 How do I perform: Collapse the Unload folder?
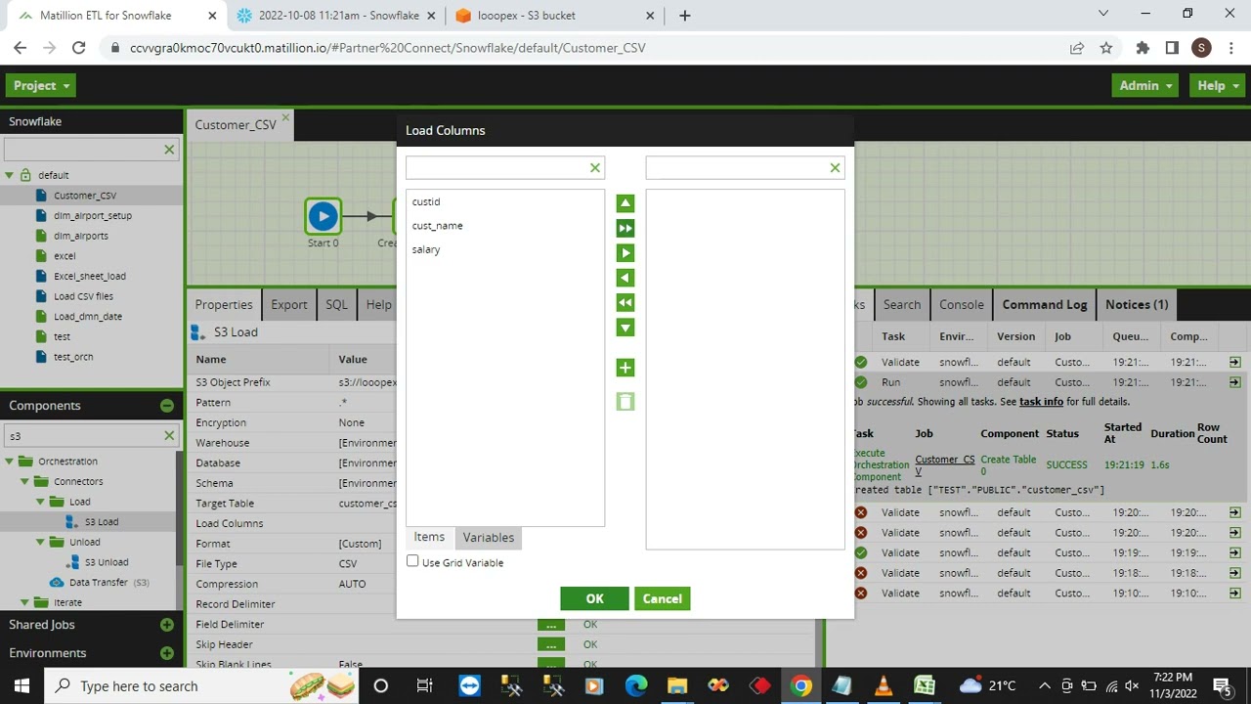(x=41, y=542)
